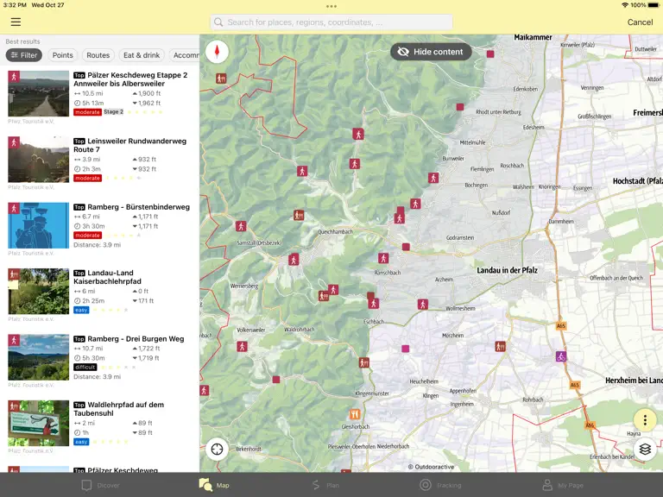Toggle the Eat & drink filter chip
Screen dimensions: 663x497
point(142,55)
